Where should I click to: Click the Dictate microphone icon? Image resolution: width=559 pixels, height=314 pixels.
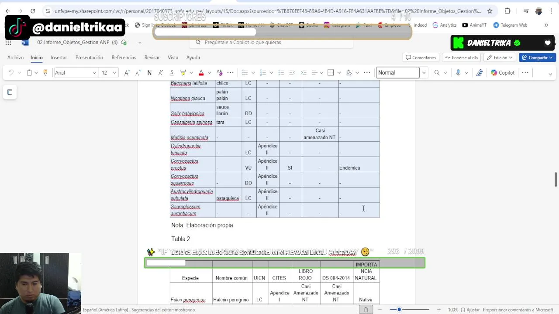click(x=458, y=73)
